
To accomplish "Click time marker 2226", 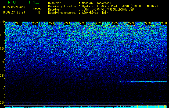I will click(x=99, y=23).
